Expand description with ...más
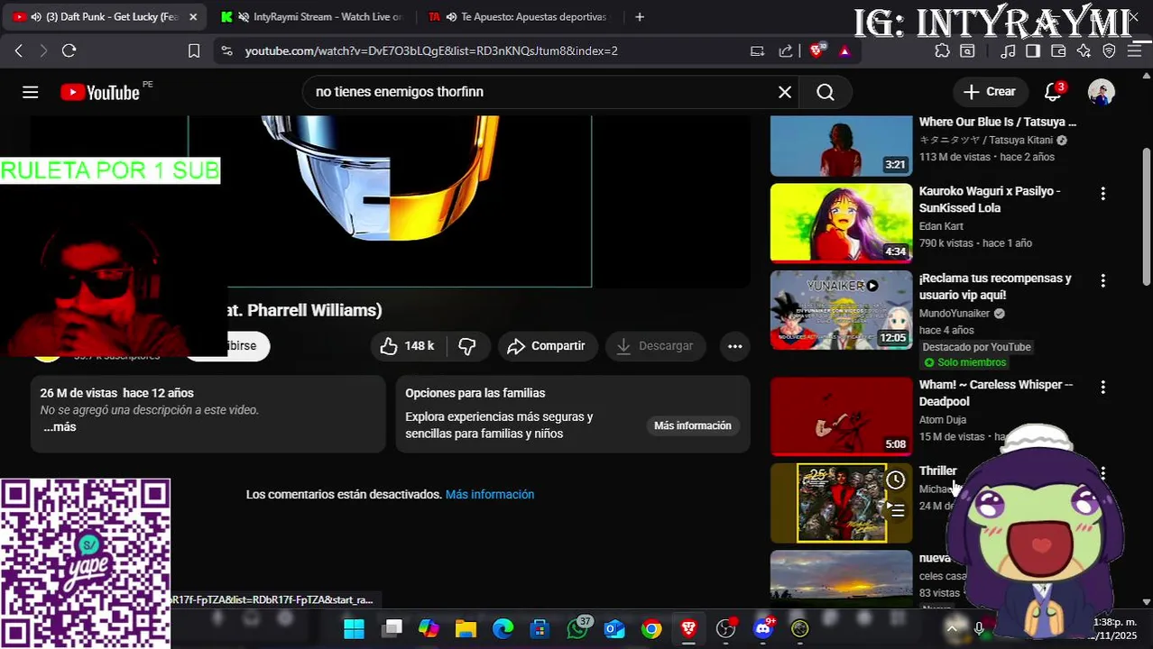This screenshot has width=1153, height=649. tap(60, 427)
